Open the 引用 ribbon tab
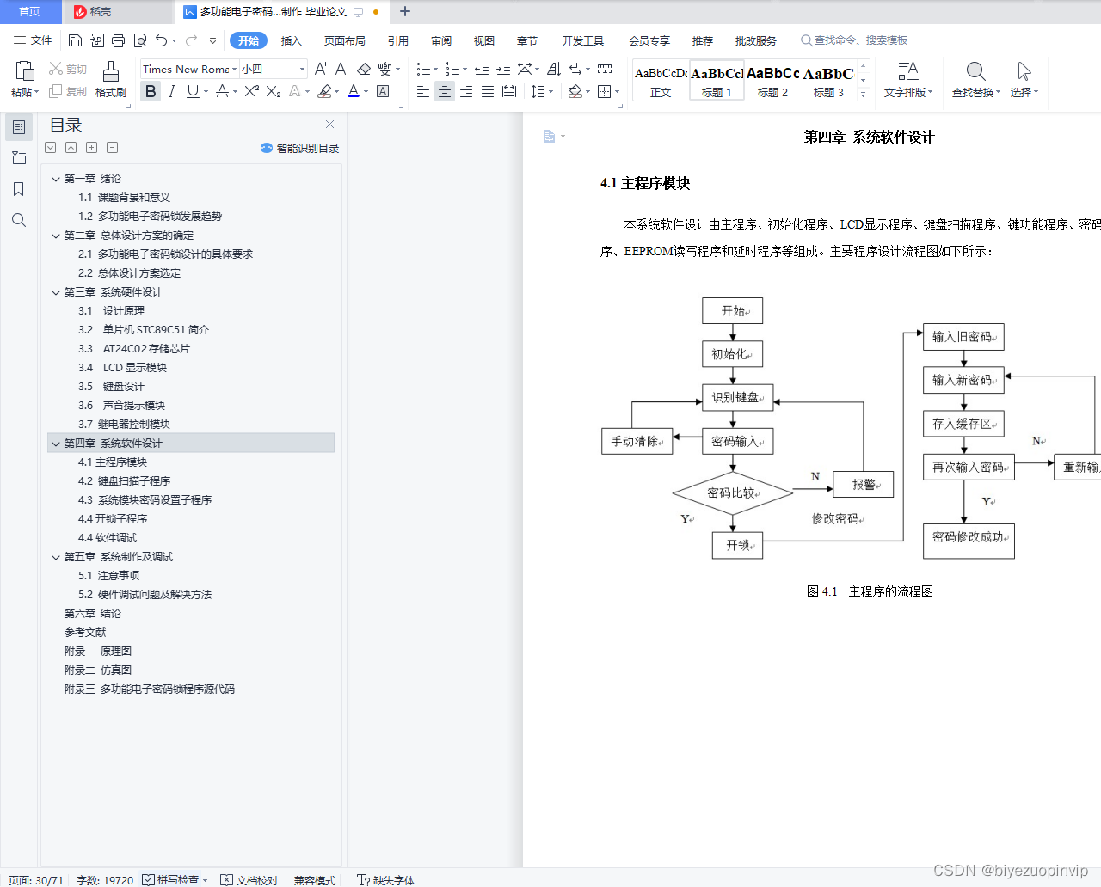 397,40
